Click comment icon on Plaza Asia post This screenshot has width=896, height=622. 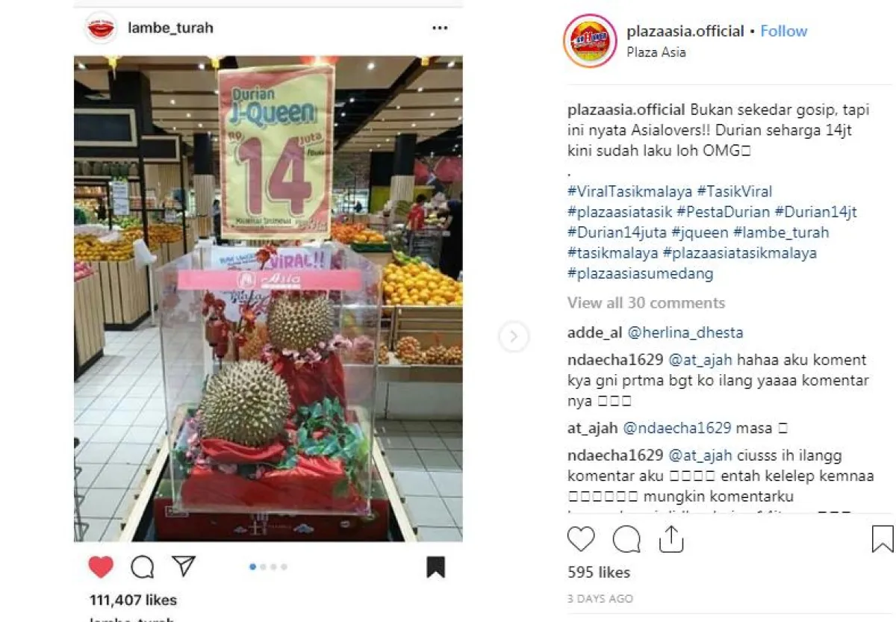point(626,539)
